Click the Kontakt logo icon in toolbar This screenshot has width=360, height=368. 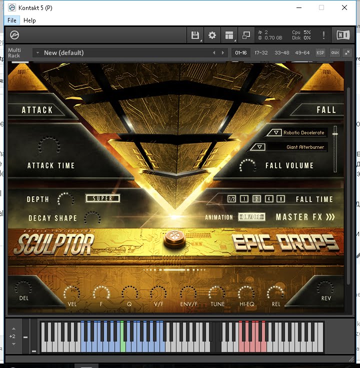pos(14,35)
